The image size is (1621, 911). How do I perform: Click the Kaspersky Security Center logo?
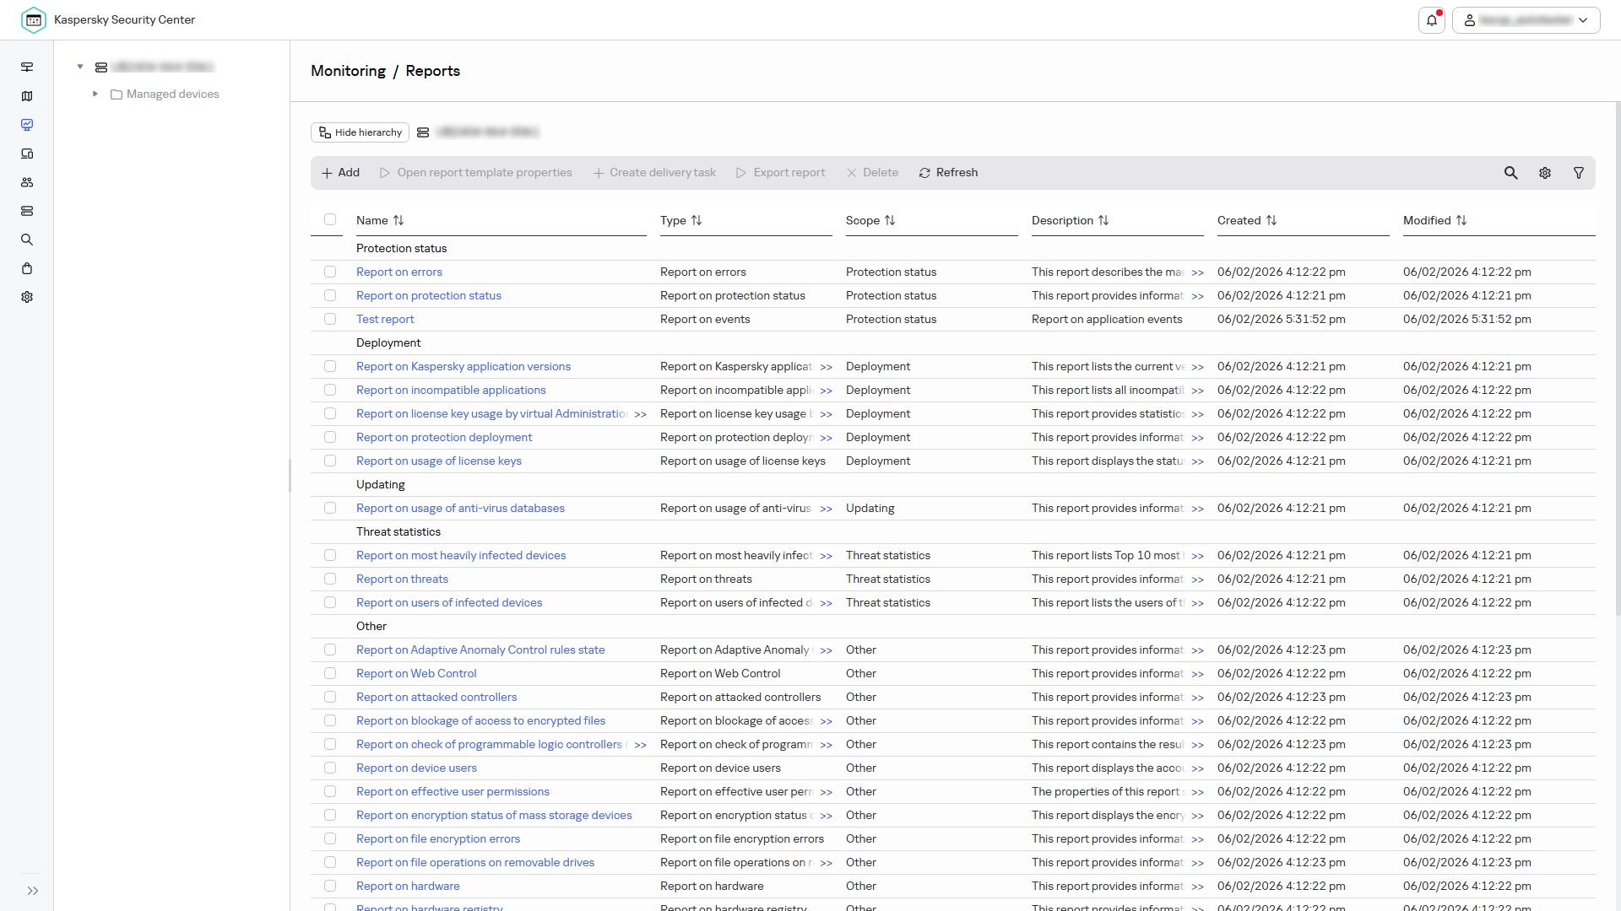pos(34,20)
